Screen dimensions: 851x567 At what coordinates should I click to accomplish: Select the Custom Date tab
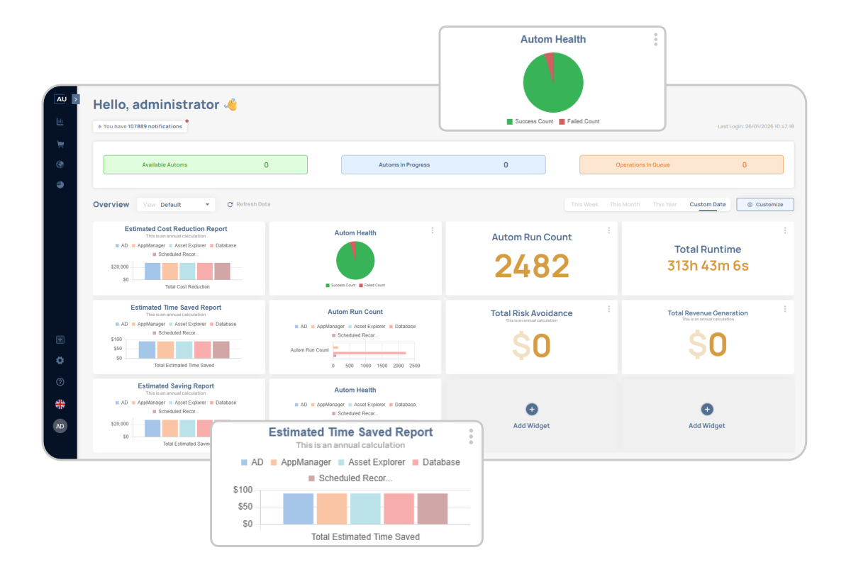tap(707, 205)
